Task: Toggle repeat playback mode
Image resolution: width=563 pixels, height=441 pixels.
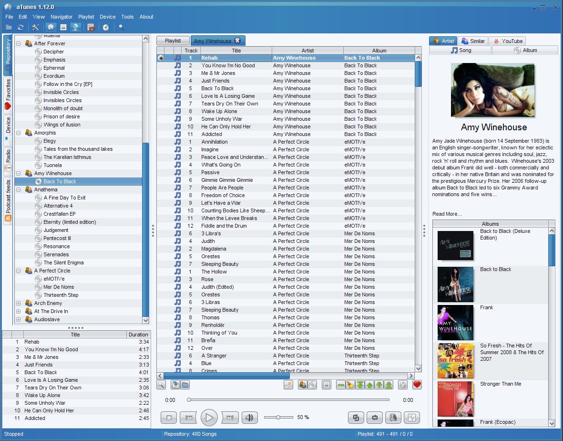Action: [374, 417]
